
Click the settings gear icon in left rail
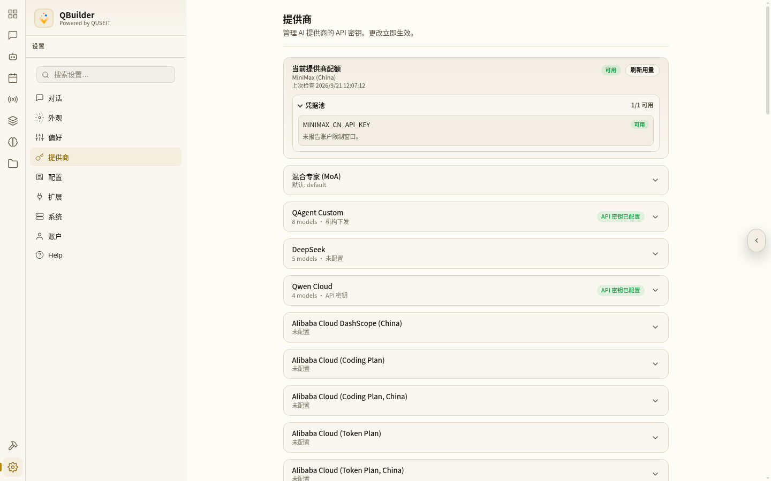coord(13,467)
